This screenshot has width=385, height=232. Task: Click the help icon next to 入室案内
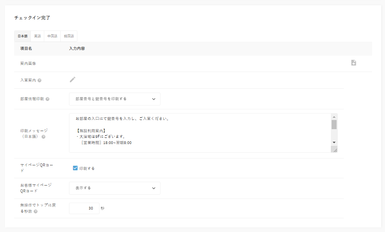click(x=40, y=80)
